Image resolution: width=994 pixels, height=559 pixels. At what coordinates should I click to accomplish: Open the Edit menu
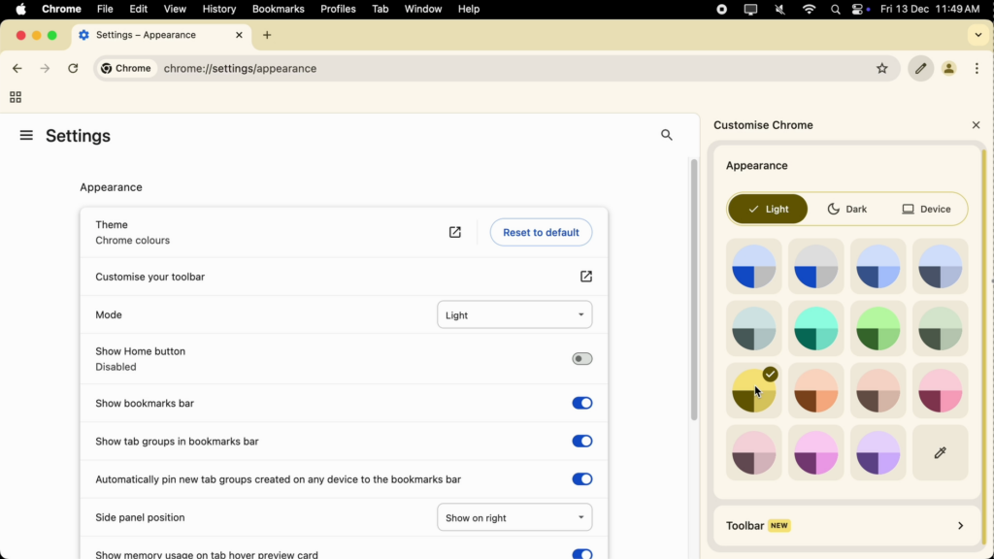pyautogui.click(x=138, y=9)
